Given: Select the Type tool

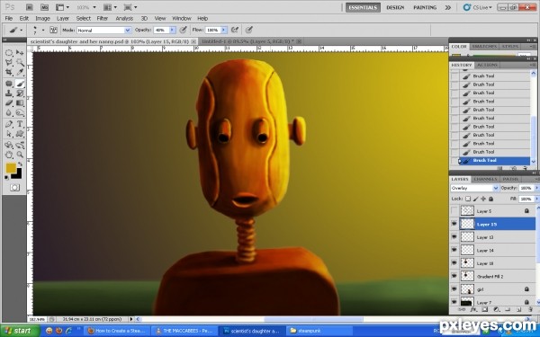Looking at the screenshot, I should [20, 124].
